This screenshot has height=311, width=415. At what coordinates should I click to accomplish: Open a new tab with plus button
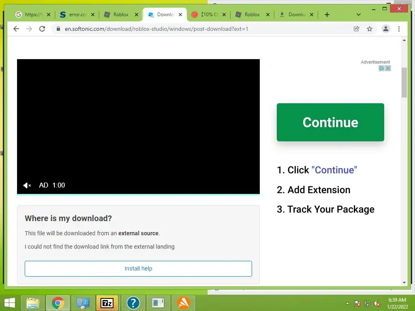[327, 15]
